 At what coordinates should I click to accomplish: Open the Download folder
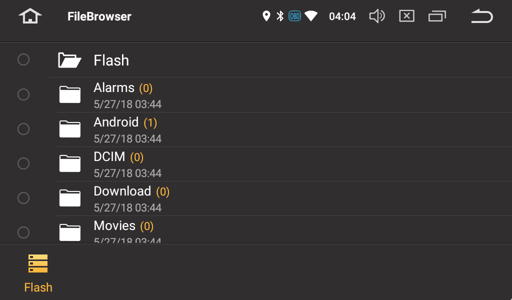click(122, 191)
